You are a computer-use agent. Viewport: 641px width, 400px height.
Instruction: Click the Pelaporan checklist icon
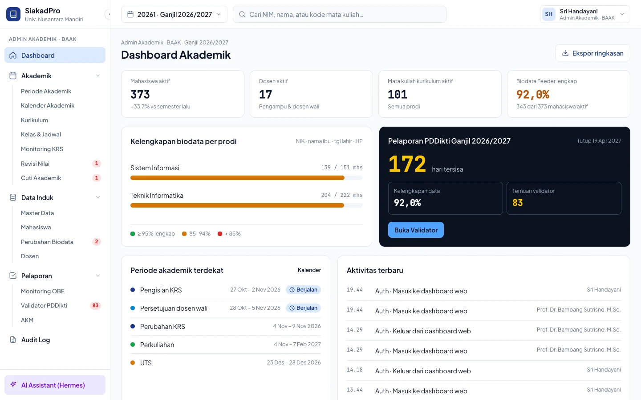click(13, 276)
